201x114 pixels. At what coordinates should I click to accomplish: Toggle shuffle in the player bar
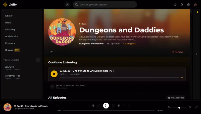click(x=88, y=106)
